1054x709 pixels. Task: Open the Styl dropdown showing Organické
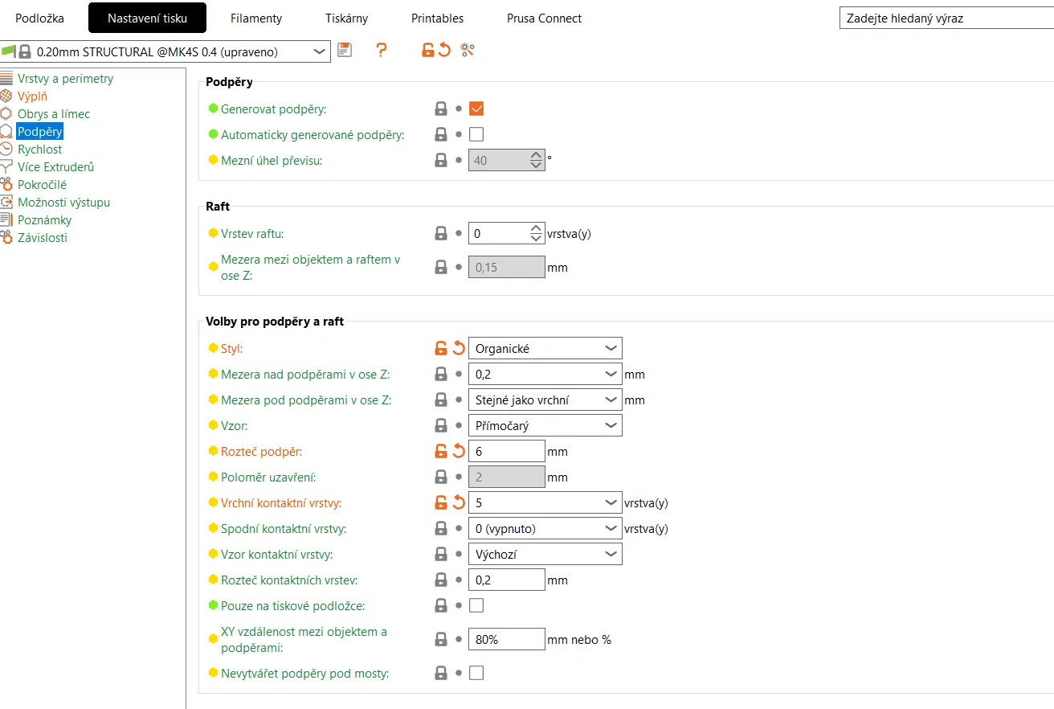coord(545,348)
